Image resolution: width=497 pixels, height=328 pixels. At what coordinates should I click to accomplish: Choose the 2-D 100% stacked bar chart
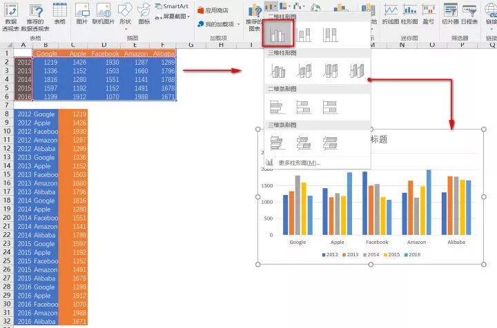click(x=330, y=107)
